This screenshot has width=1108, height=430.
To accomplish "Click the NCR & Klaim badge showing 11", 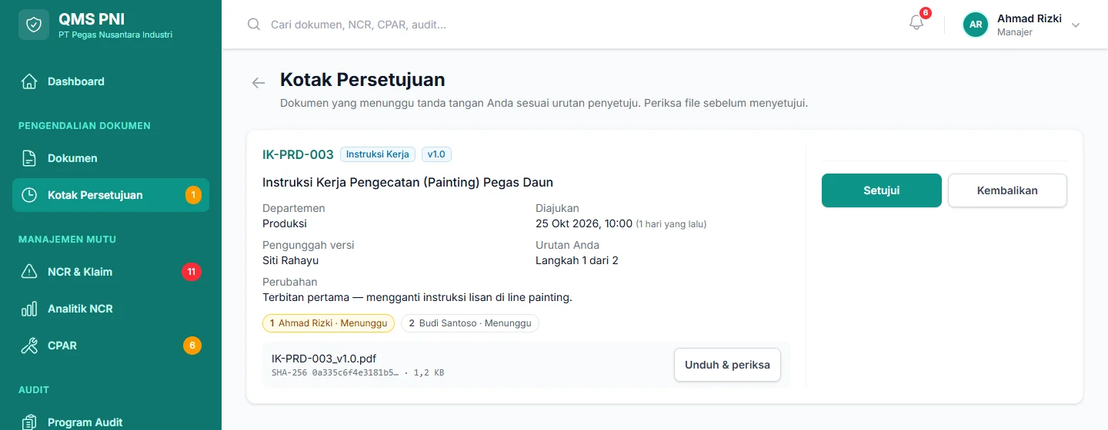I will point(192,272).
